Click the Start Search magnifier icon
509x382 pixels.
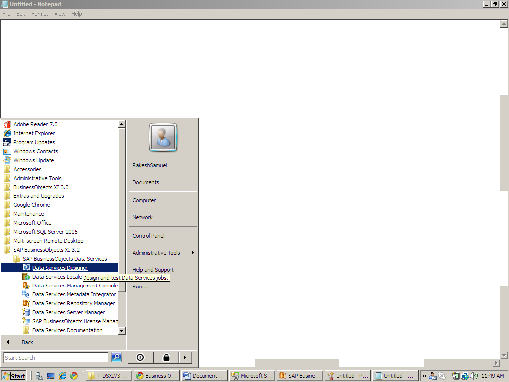[116, 357]
